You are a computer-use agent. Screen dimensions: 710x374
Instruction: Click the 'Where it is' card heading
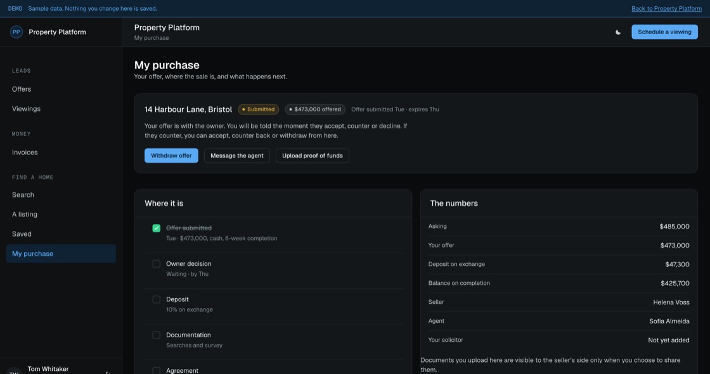click(x=164, y=204)
